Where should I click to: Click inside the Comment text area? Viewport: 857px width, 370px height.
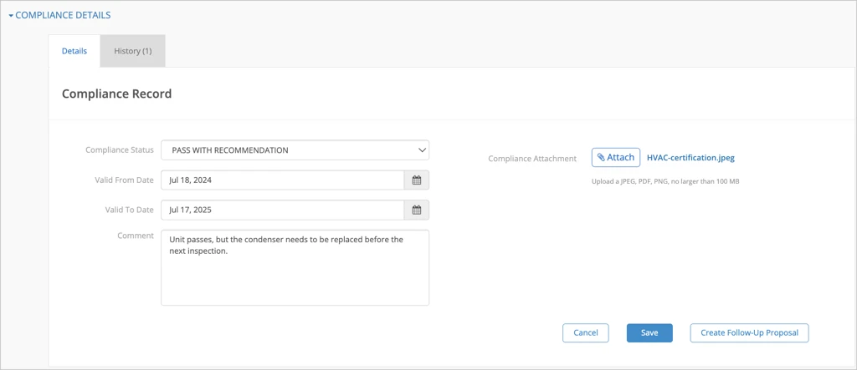(295, 267)
